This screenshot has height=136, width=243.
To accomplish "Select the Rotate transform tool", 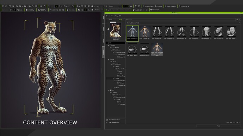I will click(x=64, y=6).
